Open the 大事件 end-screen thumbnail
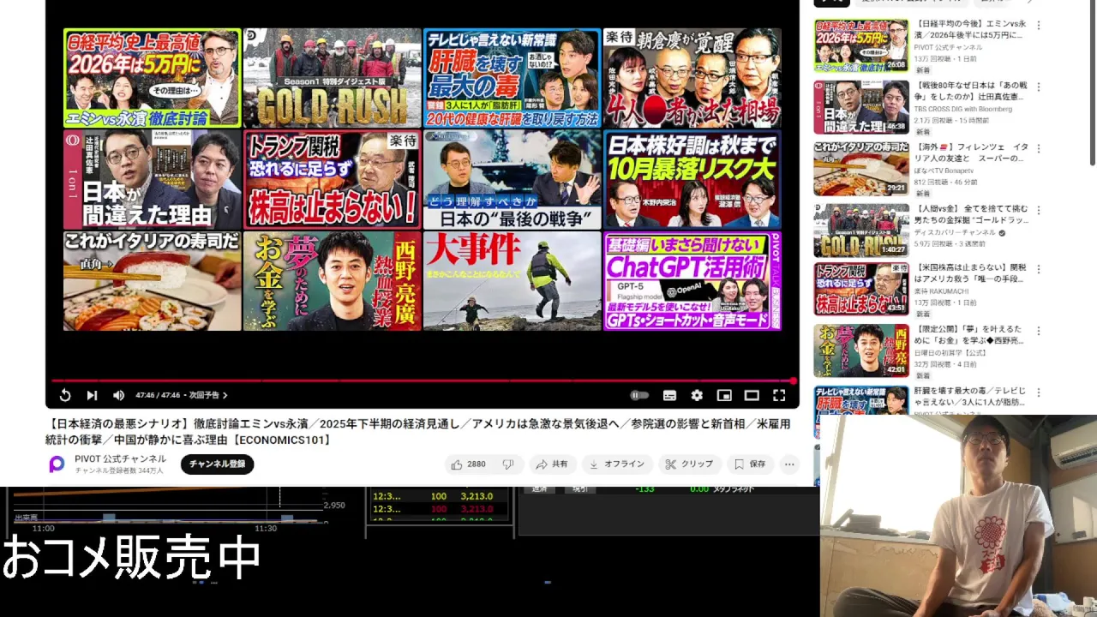Image resolution: width=1097 pixels, height=617 pixels. point(513,281)
